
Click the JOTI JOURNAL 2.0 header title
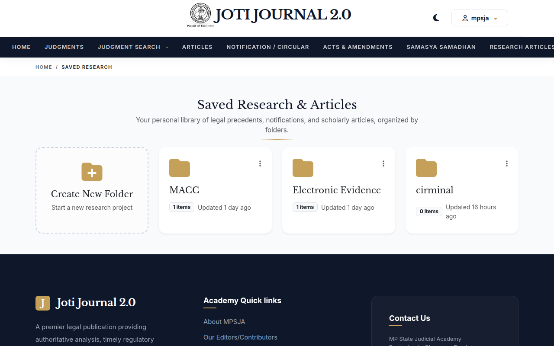click(283, 15)
